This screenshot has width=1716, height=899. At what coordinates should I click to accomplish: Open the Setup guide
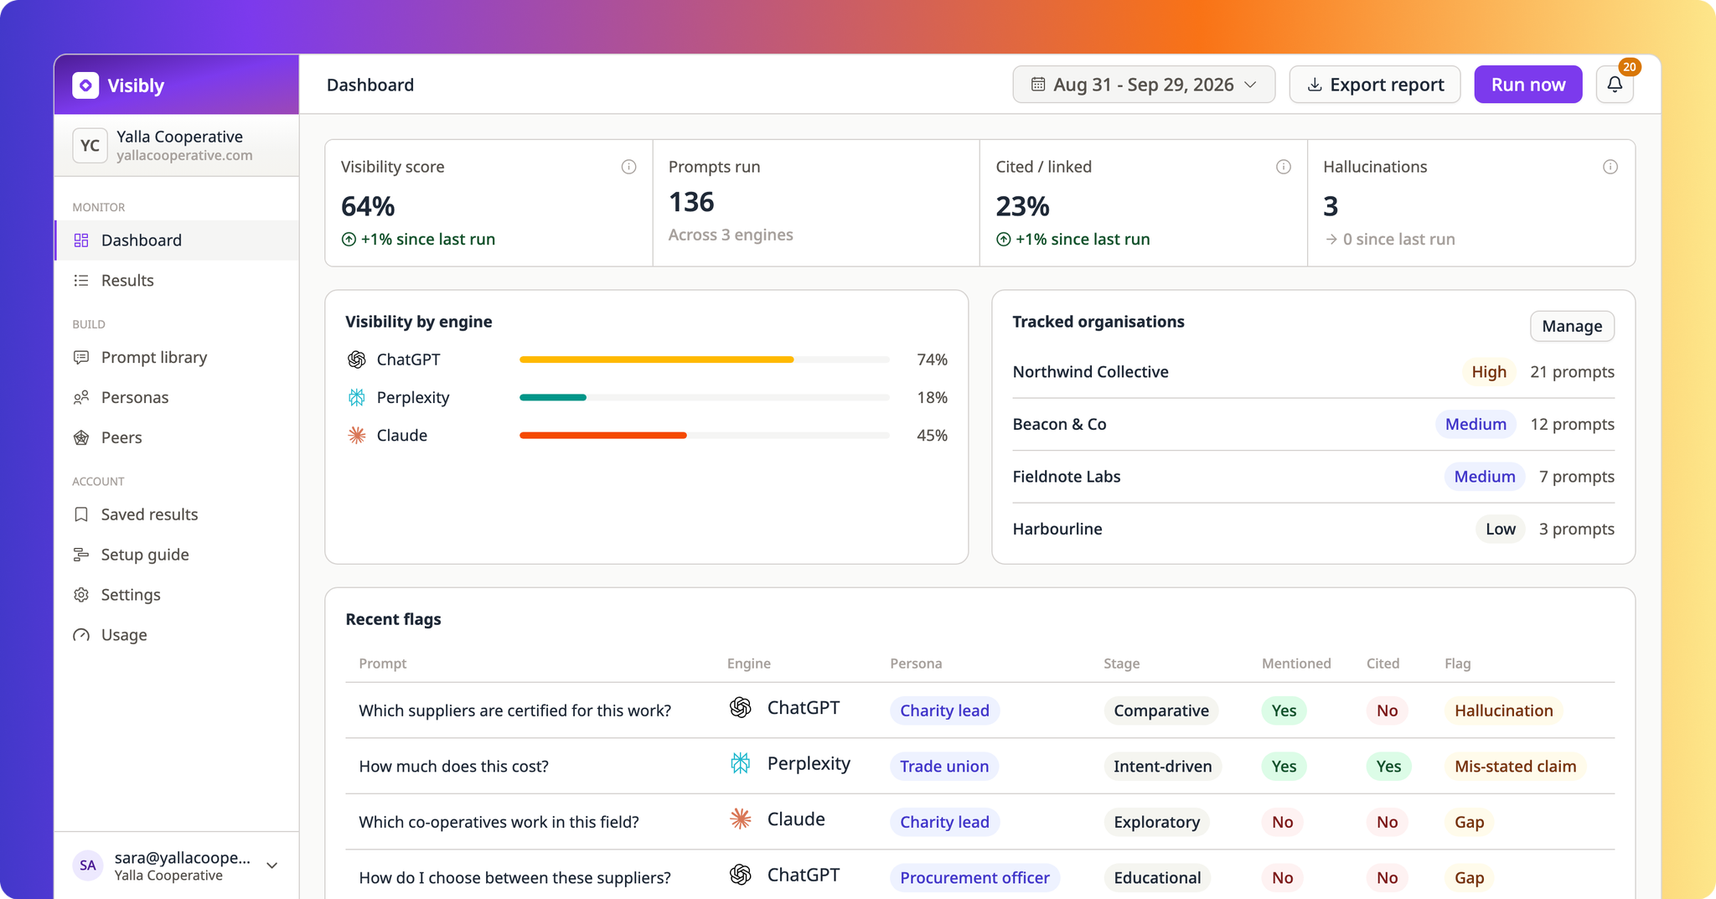[x=177, y=555]
